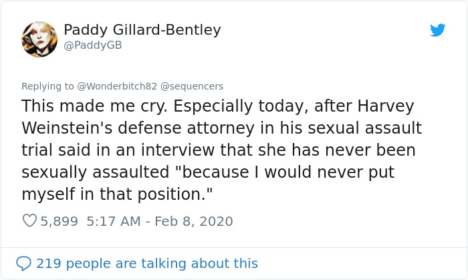Click the 5,899 like count
The width and height of the screenshot is (468, 280).
[59, 221]
